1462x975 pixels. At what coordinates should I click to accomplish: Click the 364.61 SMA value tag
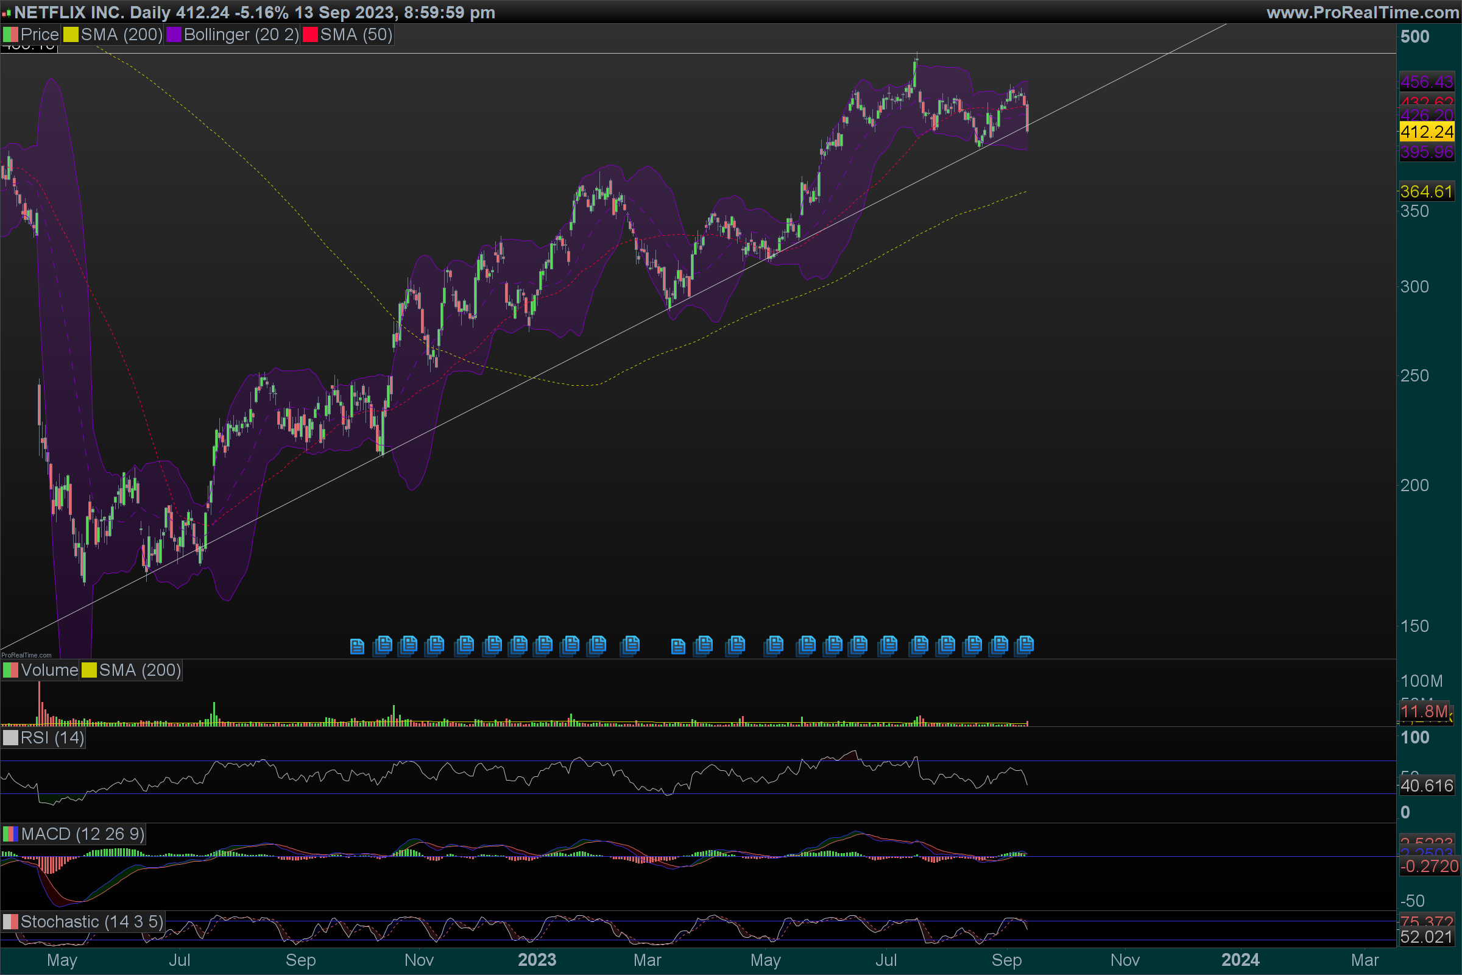[1427, 191]
